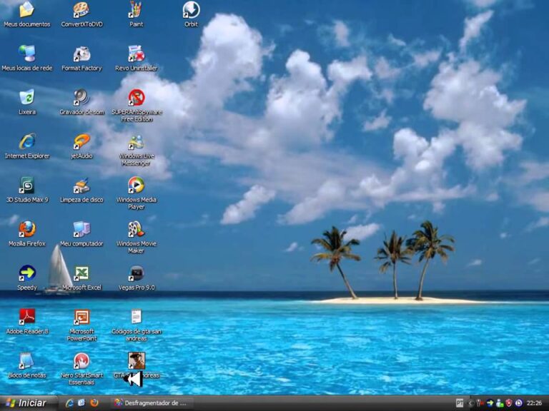Screen dimensions: 549x411
Task: Switch to the Desfragmentador de taskbar window
Action: point(152,403)
